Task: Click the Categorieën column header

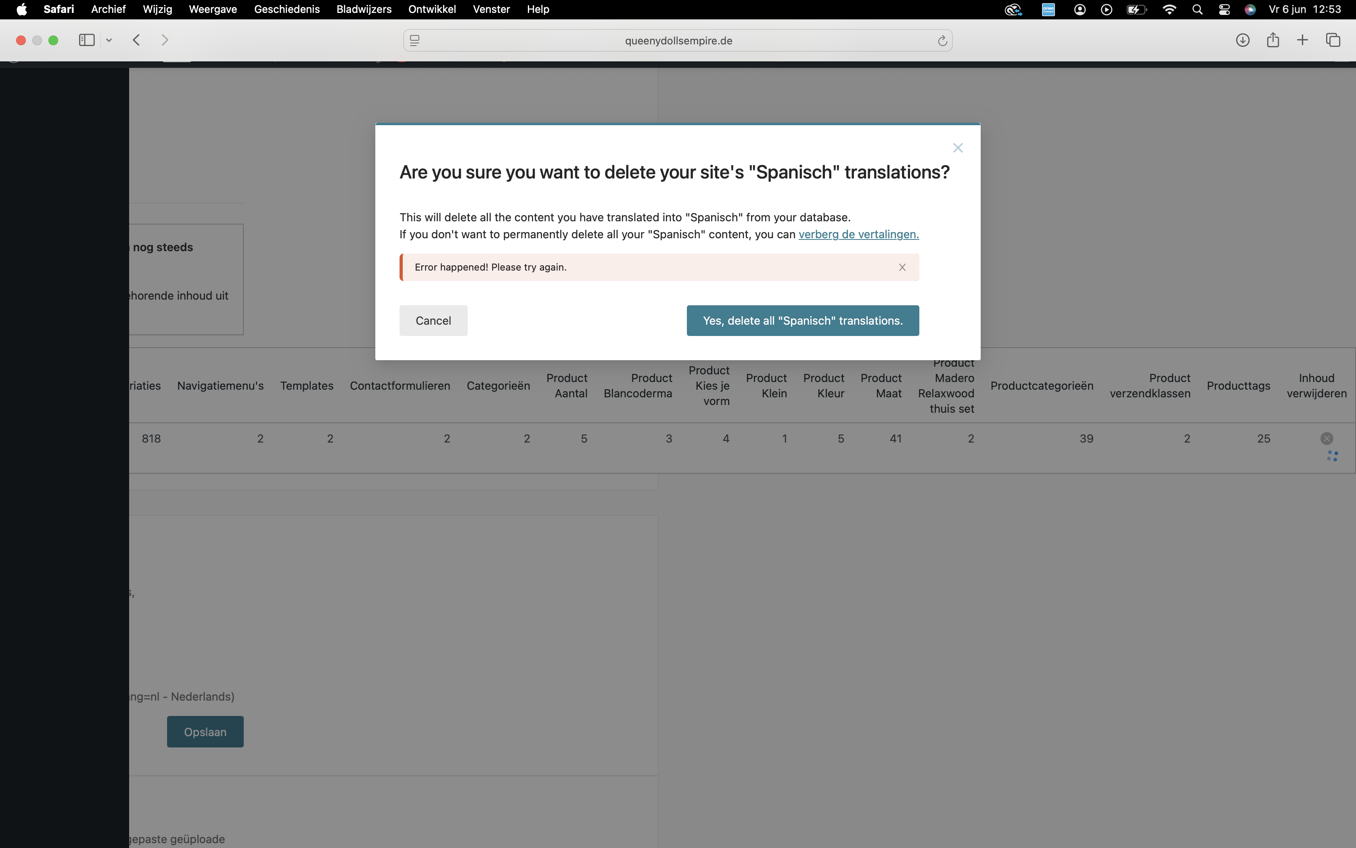Action: pyautogui.click(x=498, y=386)
